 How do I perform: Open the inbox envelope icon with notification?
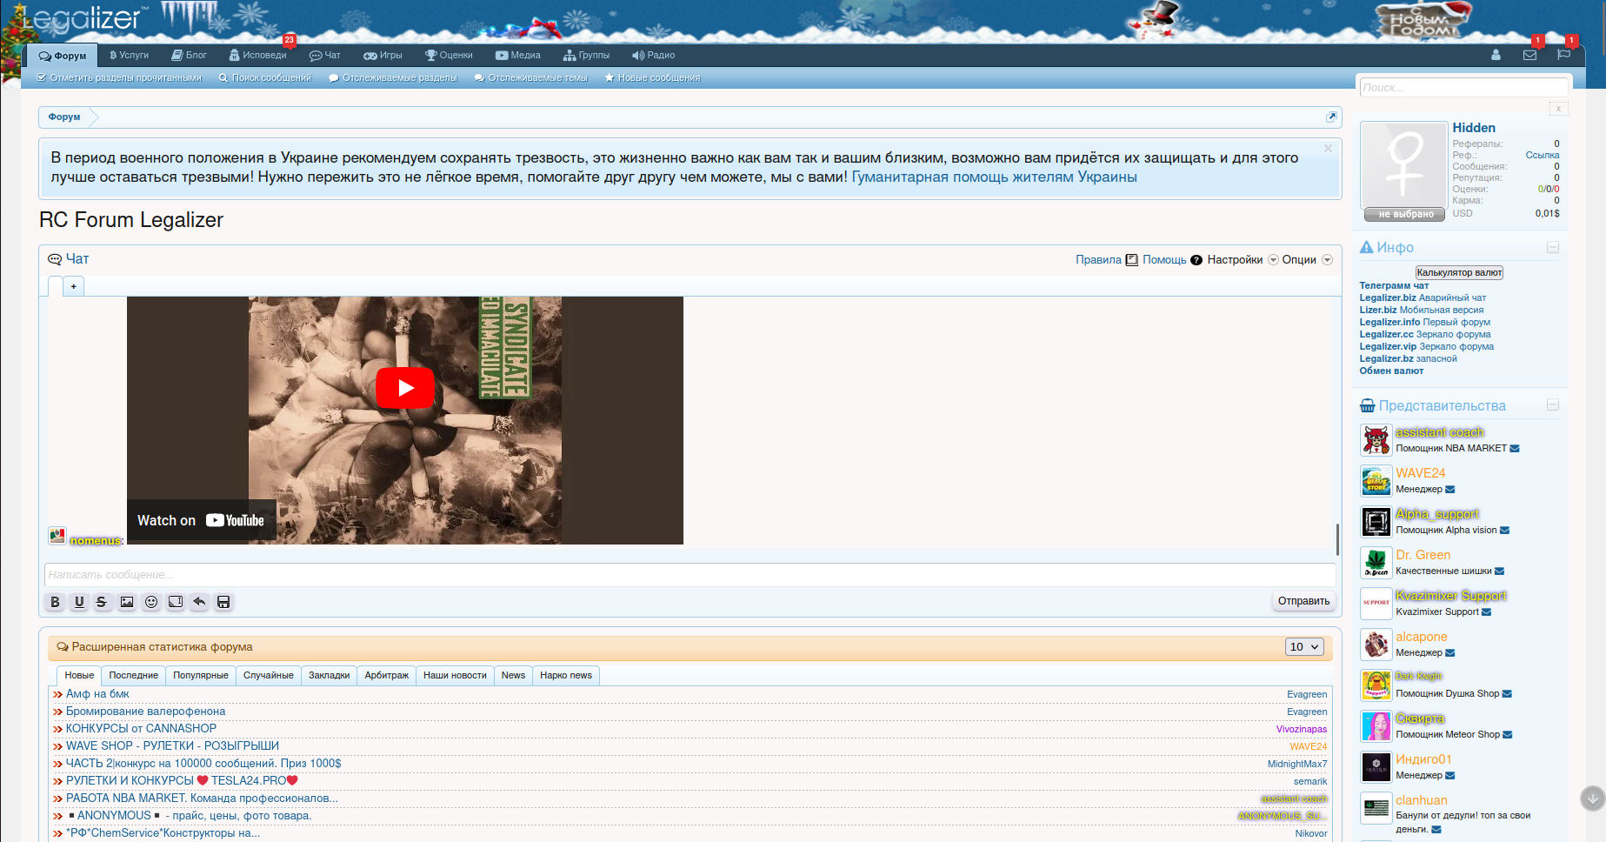pyautogui.click(x=1529, y=55)
